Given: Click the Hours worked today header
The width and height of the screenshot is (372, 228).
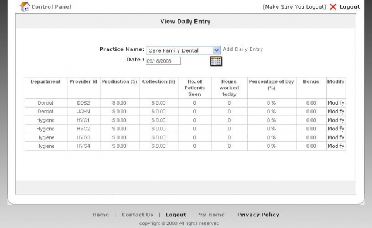Looking at the screenshot, I should pyautogui.click(x=229, y=88).
